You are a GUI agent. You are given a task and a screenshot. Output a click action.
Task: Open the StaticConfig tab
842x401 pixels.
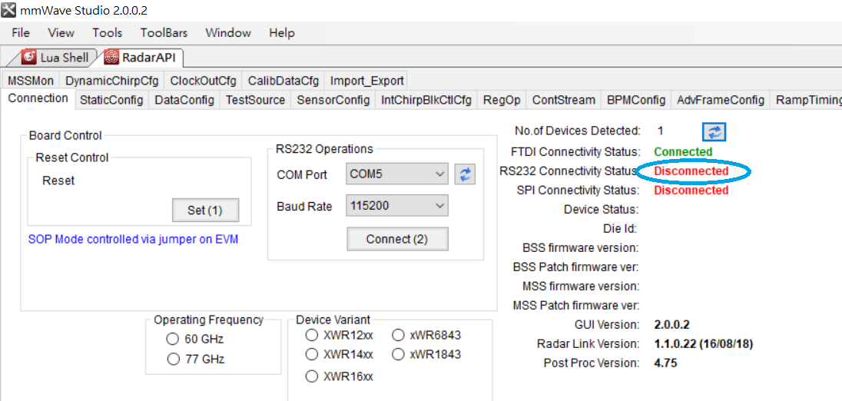[111, 100]
